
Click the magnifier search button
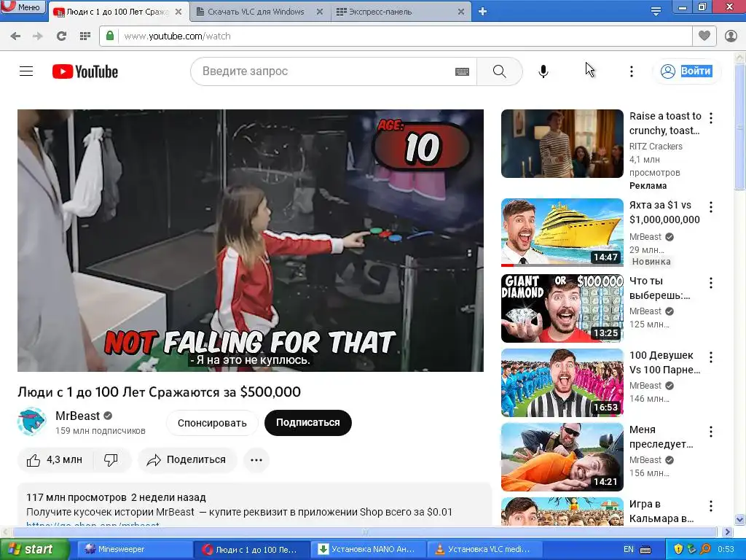coord(500,71)
